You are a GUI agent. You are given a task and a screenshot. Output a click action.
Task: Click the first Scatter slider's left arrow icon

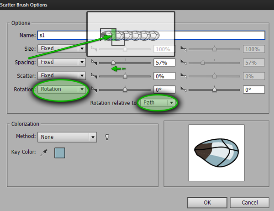pyautogui.click(x=94, y=76)
